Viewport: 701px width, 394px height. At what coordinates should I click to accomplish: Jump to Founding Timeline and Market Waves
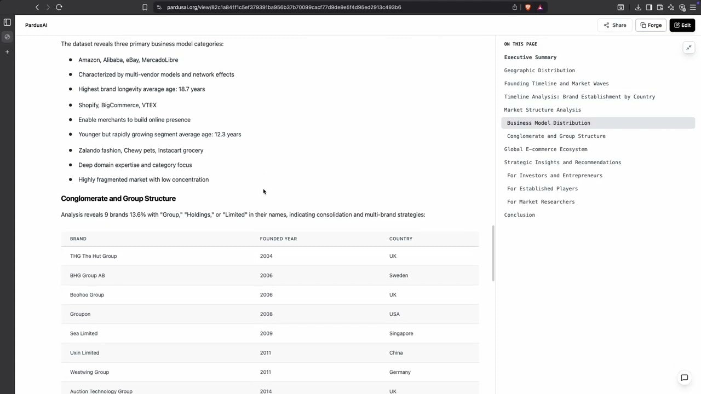pyautogui.click(x=556, y=84)
